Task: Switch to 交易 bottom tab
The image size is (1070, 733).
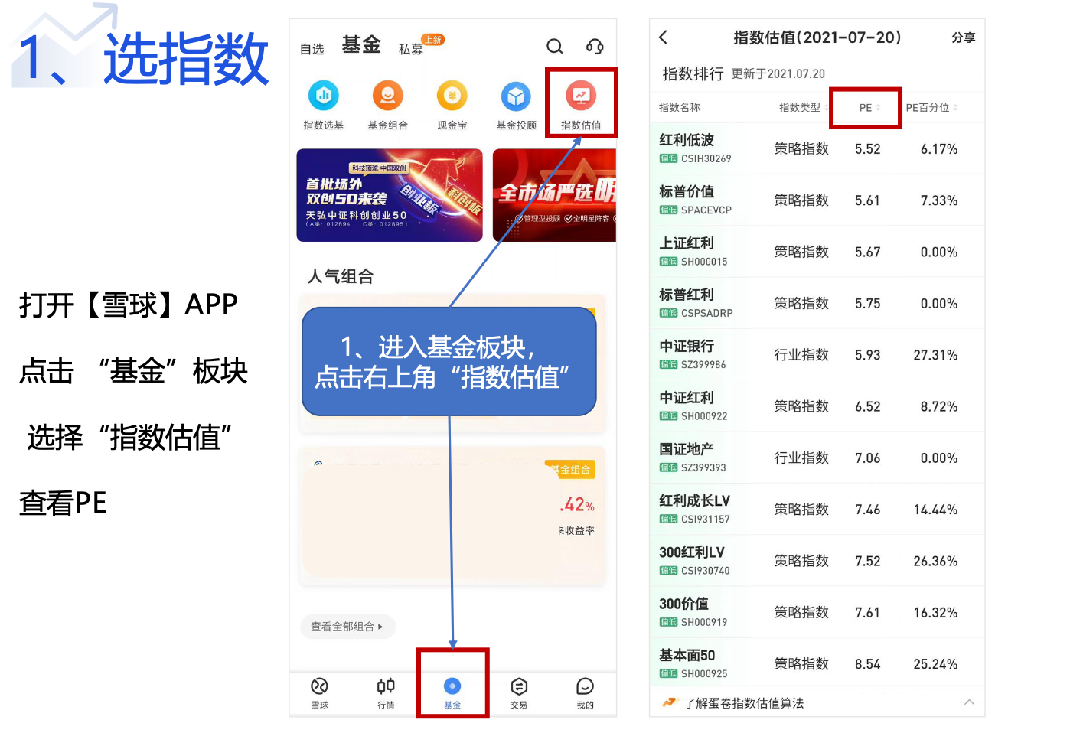Action: coord(519,692)
